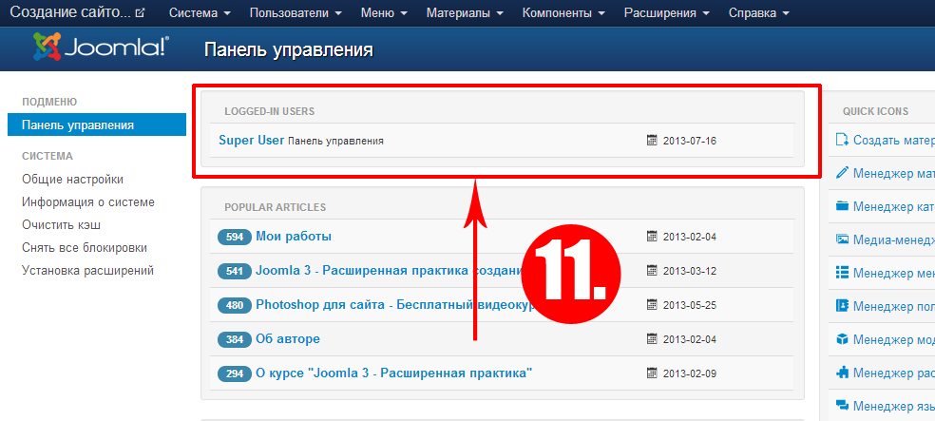Open the site preview link 'Создание сайто...'
This screenshot has width=935, height=421.
(x=76, y=13)
